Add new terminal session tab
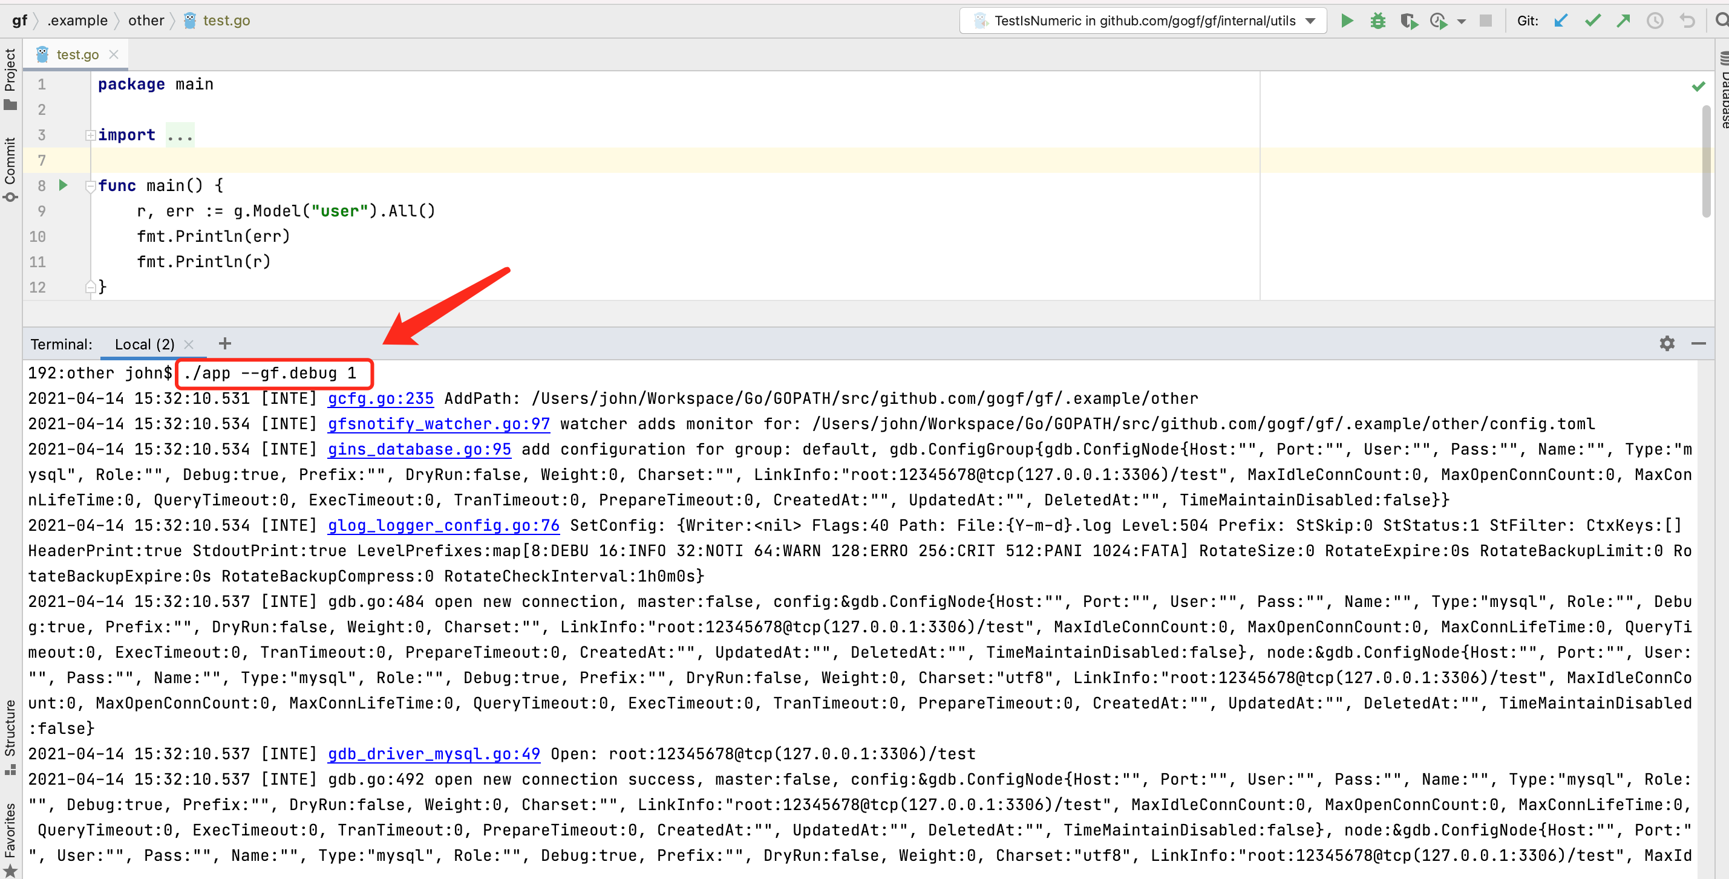 point(225,344)
